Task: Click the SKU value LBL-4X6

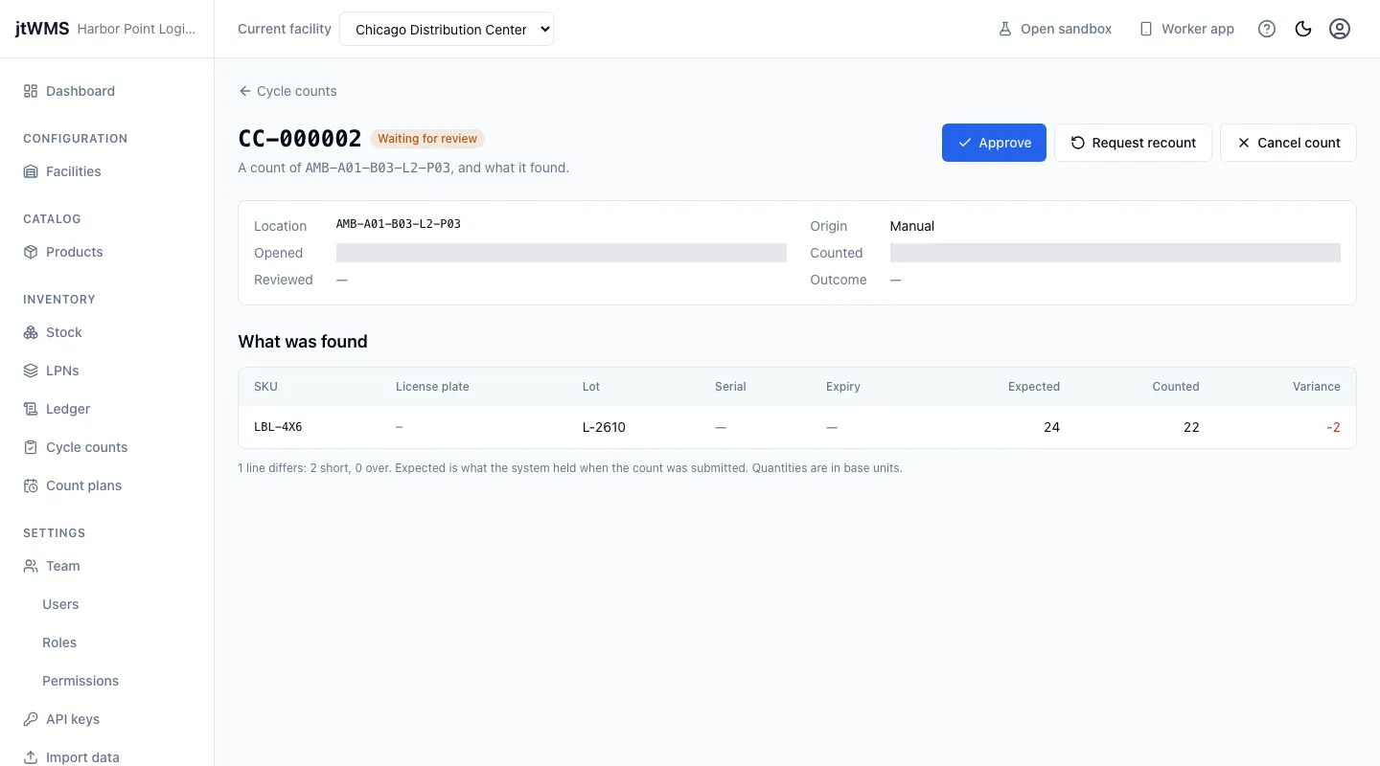Action: coord(278,427)
